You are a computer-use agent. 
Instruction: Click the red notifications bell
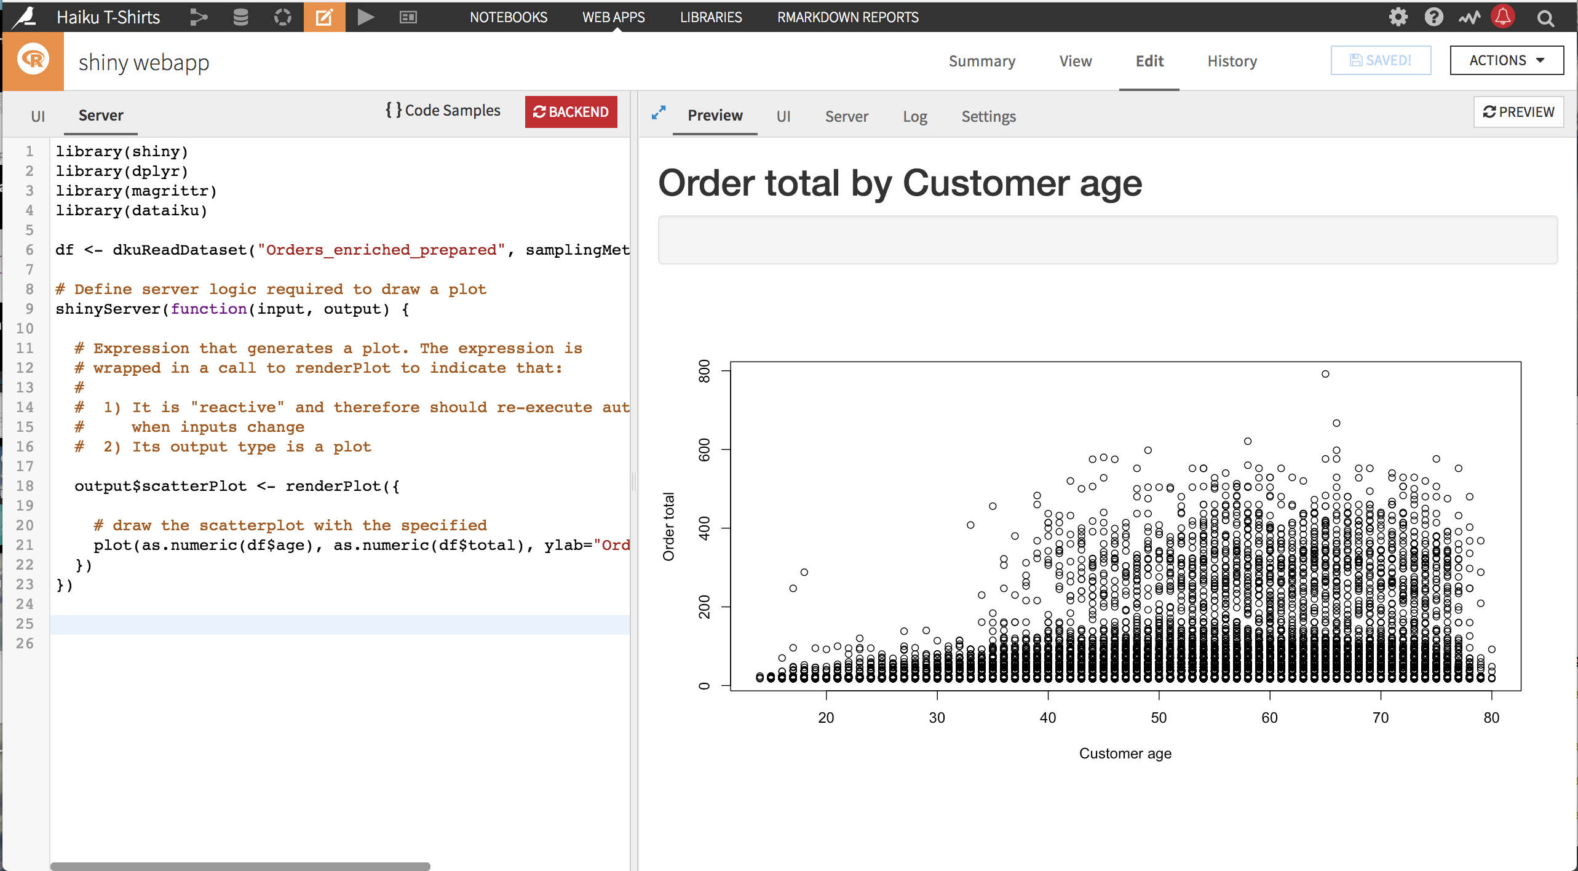[1503, 17]
